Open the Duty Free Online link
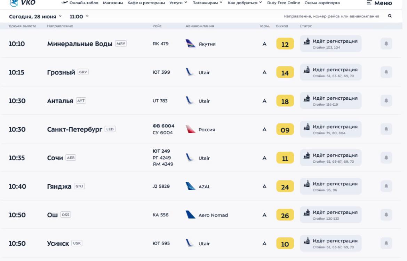 284,3
